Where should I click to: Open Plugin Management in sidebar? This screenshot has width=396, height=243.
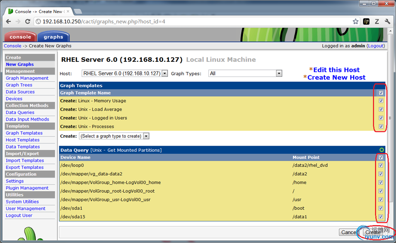click(x=27, y=188)
